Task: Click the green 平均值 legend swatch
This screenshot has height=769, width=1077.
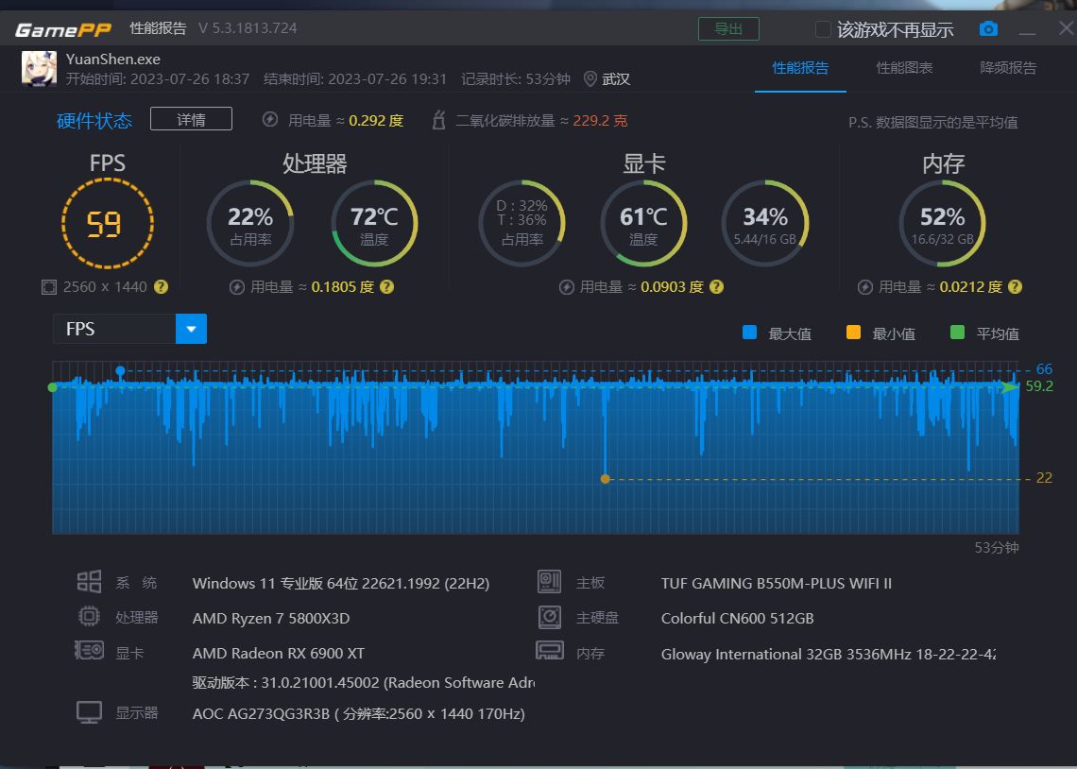Action: click(957, 333)
